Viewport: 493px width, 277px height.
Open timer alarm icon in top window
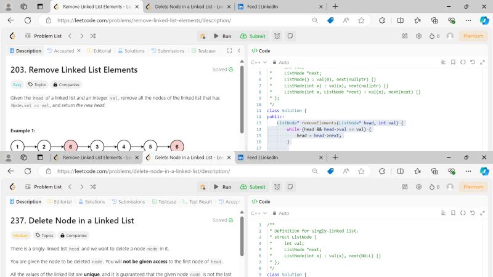pos(277,36)
